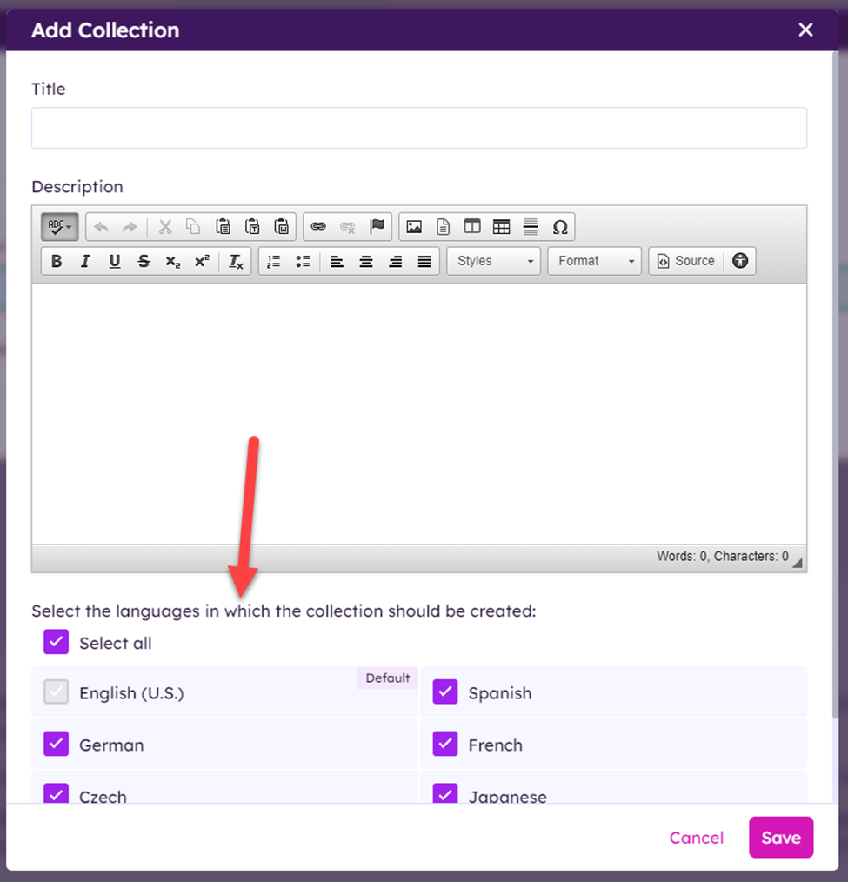The image size is (848, 882).
Task: Add an anchor with the flag icon
Action: coord(377,227)
